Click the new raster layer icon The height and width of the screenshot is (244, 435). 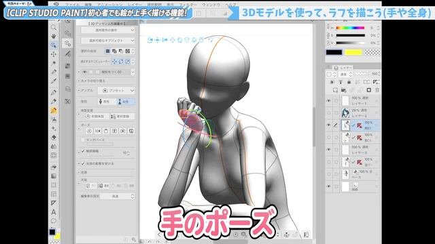[335, 90]
